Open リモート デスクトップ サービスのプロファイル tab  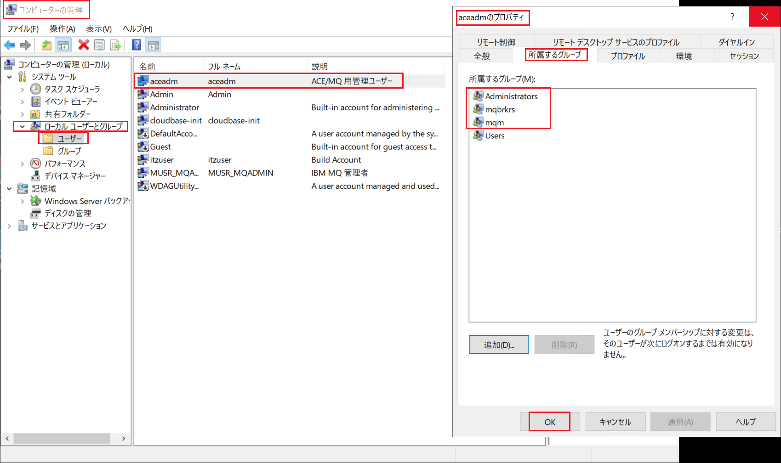click(616, 42)
